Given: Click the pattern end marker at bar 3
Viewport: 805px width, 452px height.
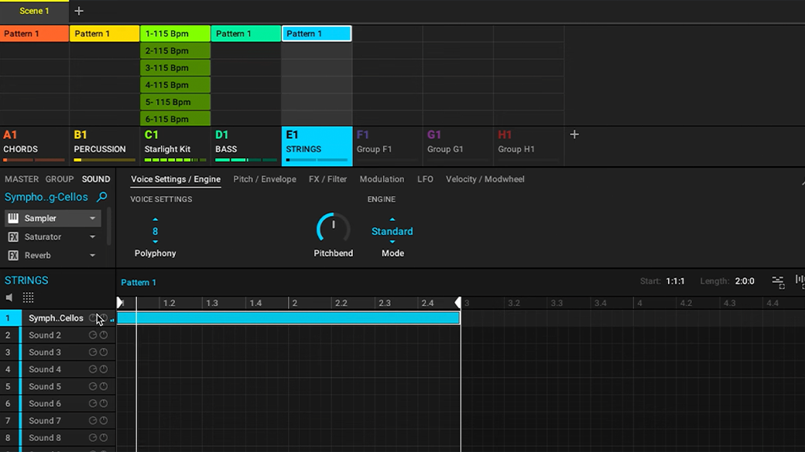Looking at the screenshot, I should (458, 303).
